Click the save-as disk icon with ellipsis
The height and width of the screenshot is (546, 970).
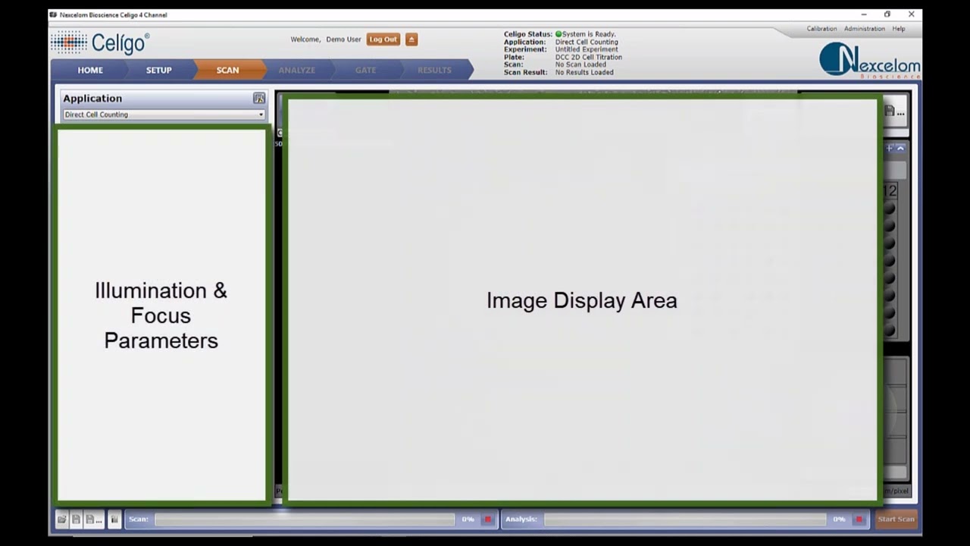[92, 519]
